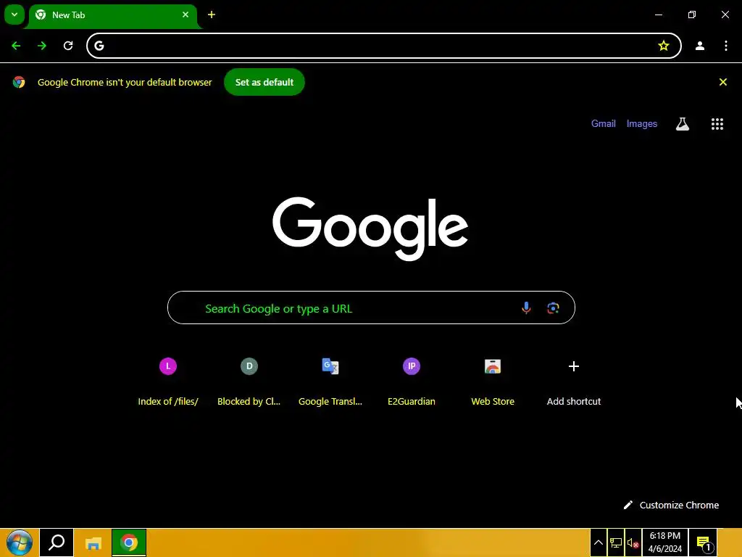Search by image with Google Lens icon
The width and height of the screenshot is (742, 557).
tap(553, 308)
